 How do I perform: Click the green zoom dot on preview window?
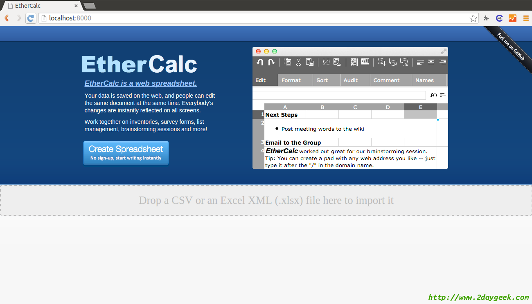tap(275, 51)
